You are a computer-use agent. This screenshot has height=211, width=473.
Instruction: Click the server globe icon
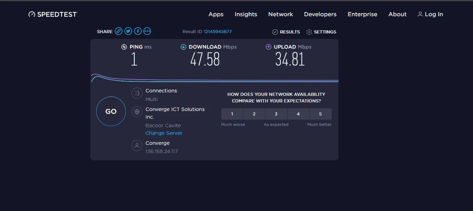(137, 112)
